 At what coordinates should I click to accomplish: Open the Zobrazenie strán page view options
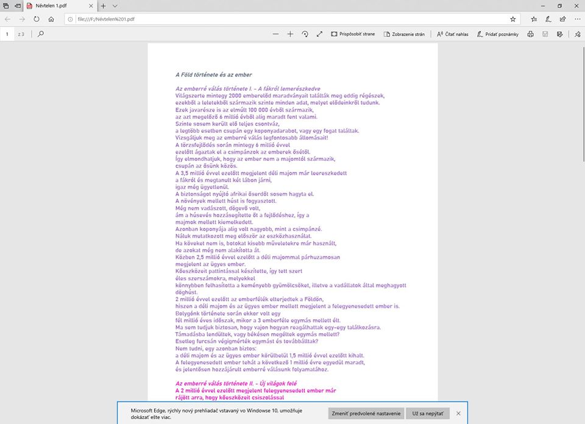404,34
